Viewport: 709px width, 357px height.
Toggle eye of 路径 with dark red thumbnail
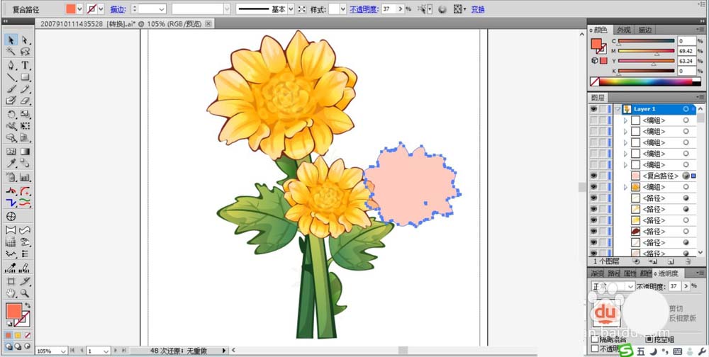(593, 232)
